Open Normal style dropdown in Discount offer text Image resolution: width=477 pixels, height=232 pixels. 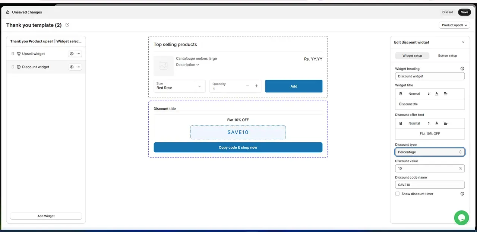(419, 124)
